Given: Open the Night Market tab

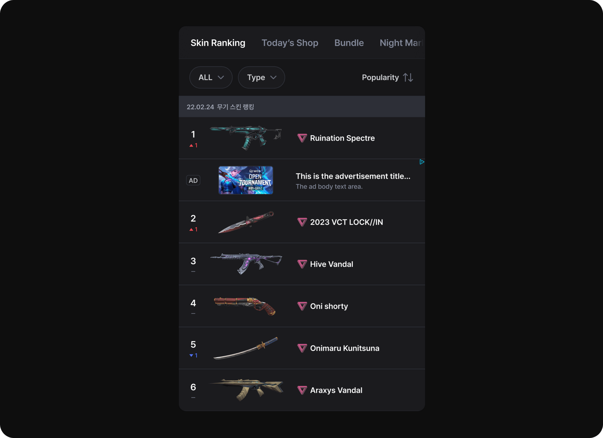Looking at the screenshot, I should tap(401, 43).
